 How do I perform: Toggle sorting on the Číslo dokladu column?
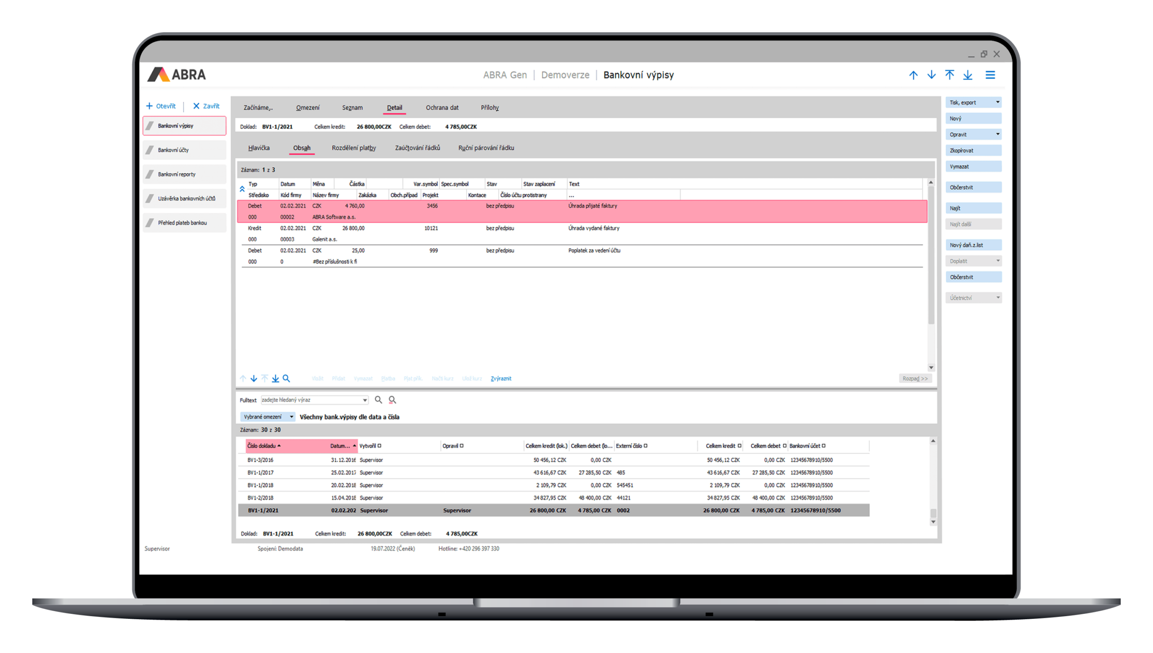click(264, 446)
